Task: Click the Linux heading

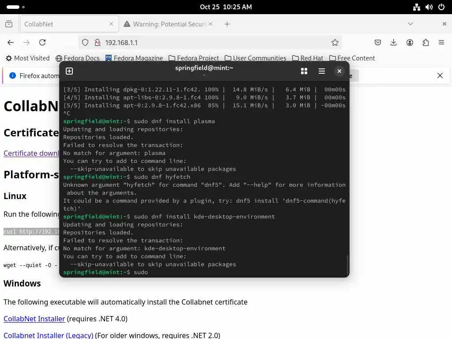Action: click(x=15, y=196)
